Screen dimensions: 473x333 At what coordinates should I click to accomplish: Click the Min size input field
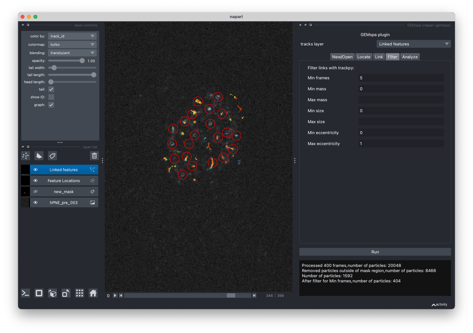[401, 111]
